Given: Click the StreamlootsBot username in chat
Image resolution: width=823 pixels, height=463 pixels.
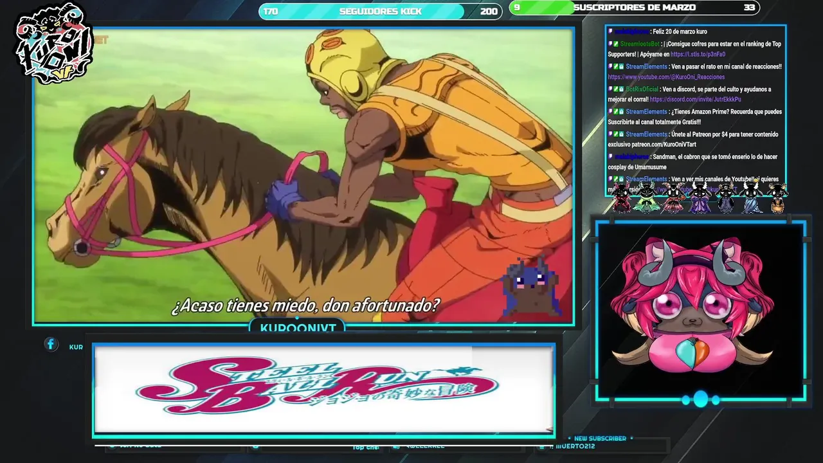Looking at the screenshot, I should (639, 44).
